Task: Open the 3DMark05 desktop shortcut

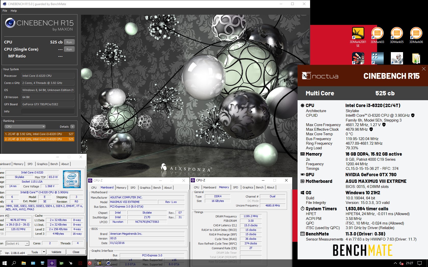Action: pos(397,35)
